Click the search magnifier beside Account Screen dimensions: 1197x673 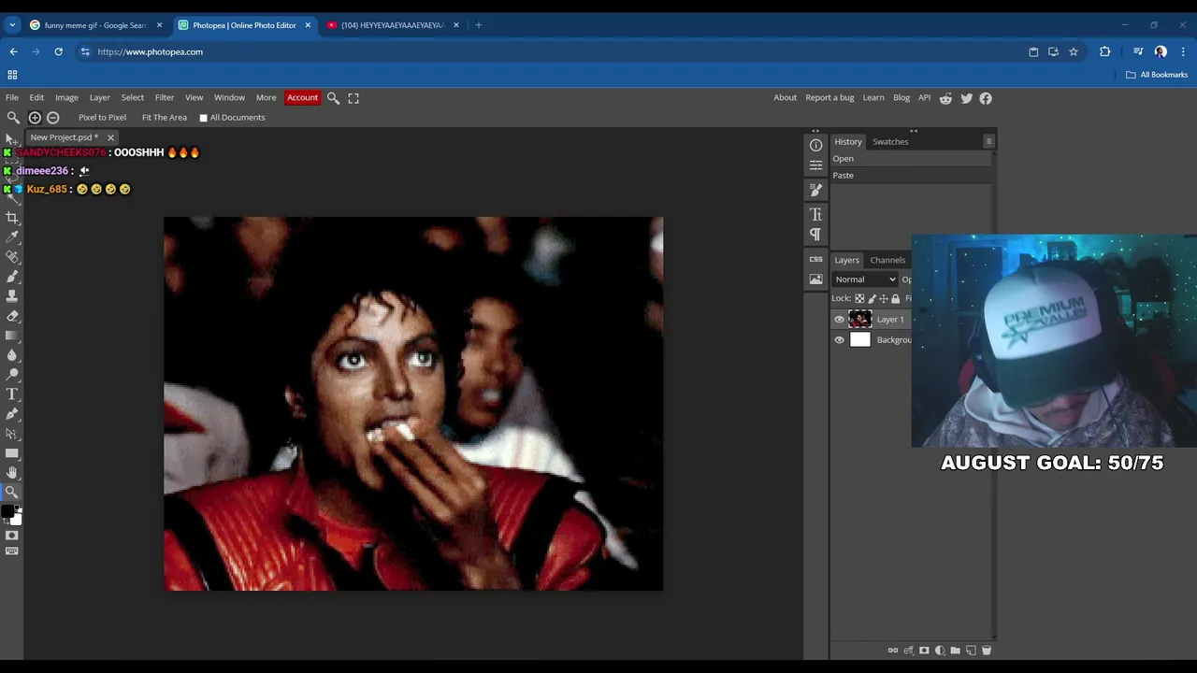pos(333,98)
